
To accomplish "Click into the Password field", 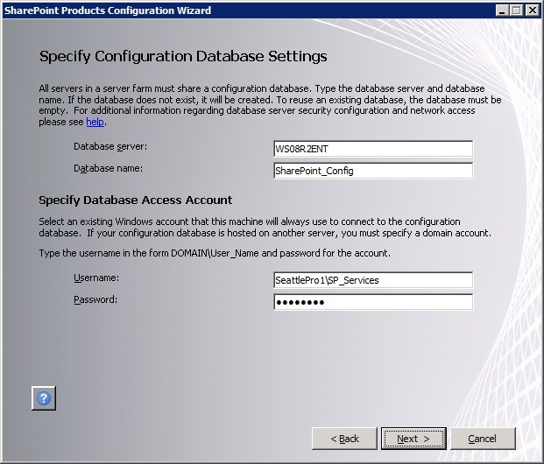I will point(372,302).
